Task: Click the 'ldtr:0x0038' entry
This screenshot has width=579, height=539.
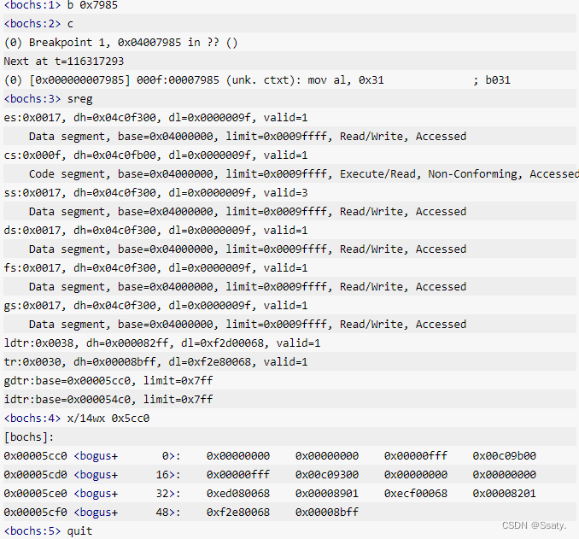Action: (x=38, y=343)
